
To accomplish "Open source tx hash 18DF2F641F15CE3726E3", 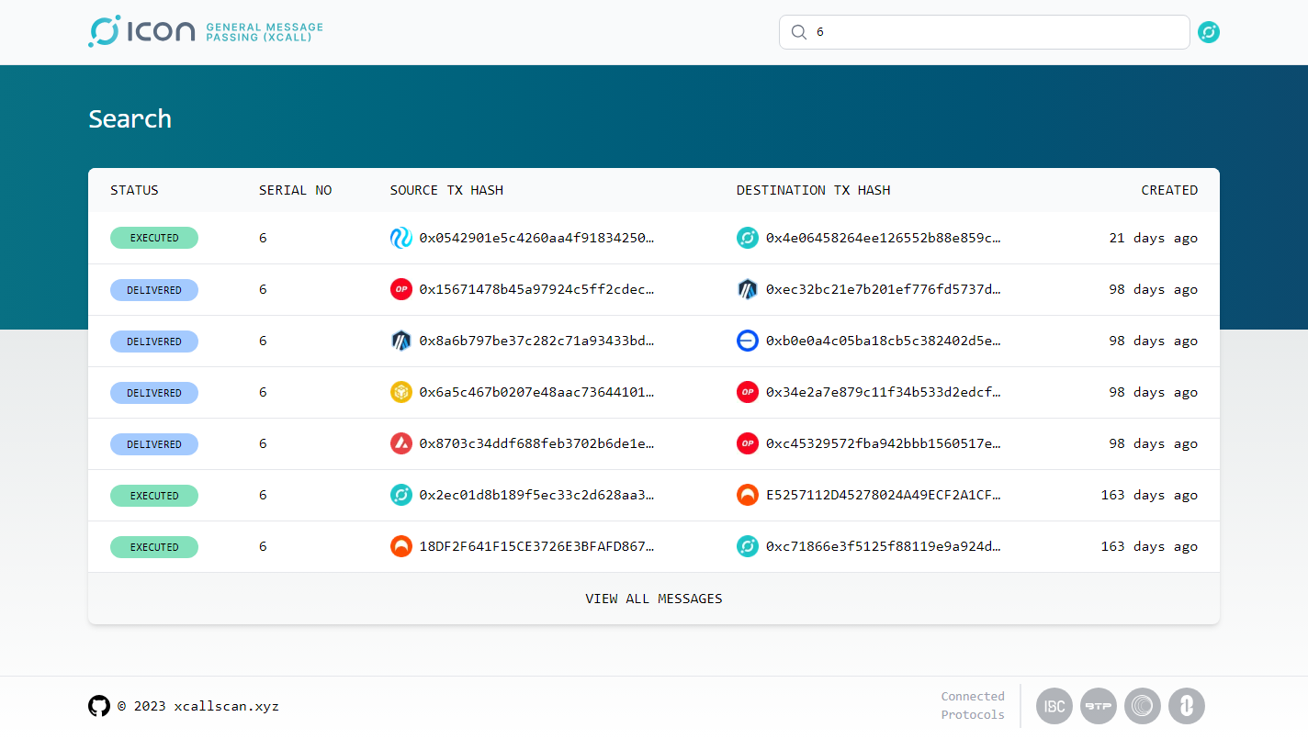I will coord(536,546).
